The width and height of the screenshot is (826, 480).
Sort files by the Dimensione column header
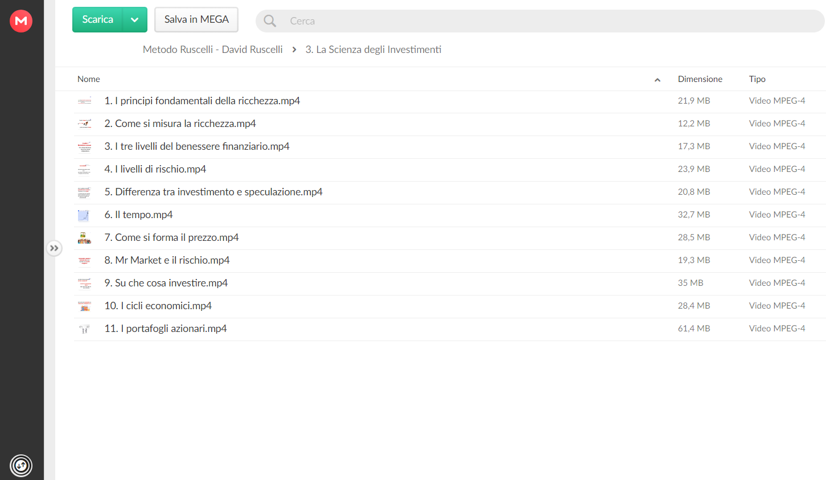(x=700, y=79)
